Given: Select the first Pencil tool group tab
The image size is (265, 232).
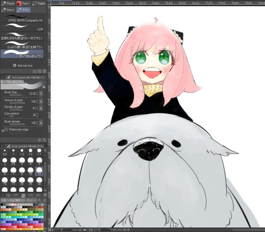Looking at the screenshot, I should 8,3.
